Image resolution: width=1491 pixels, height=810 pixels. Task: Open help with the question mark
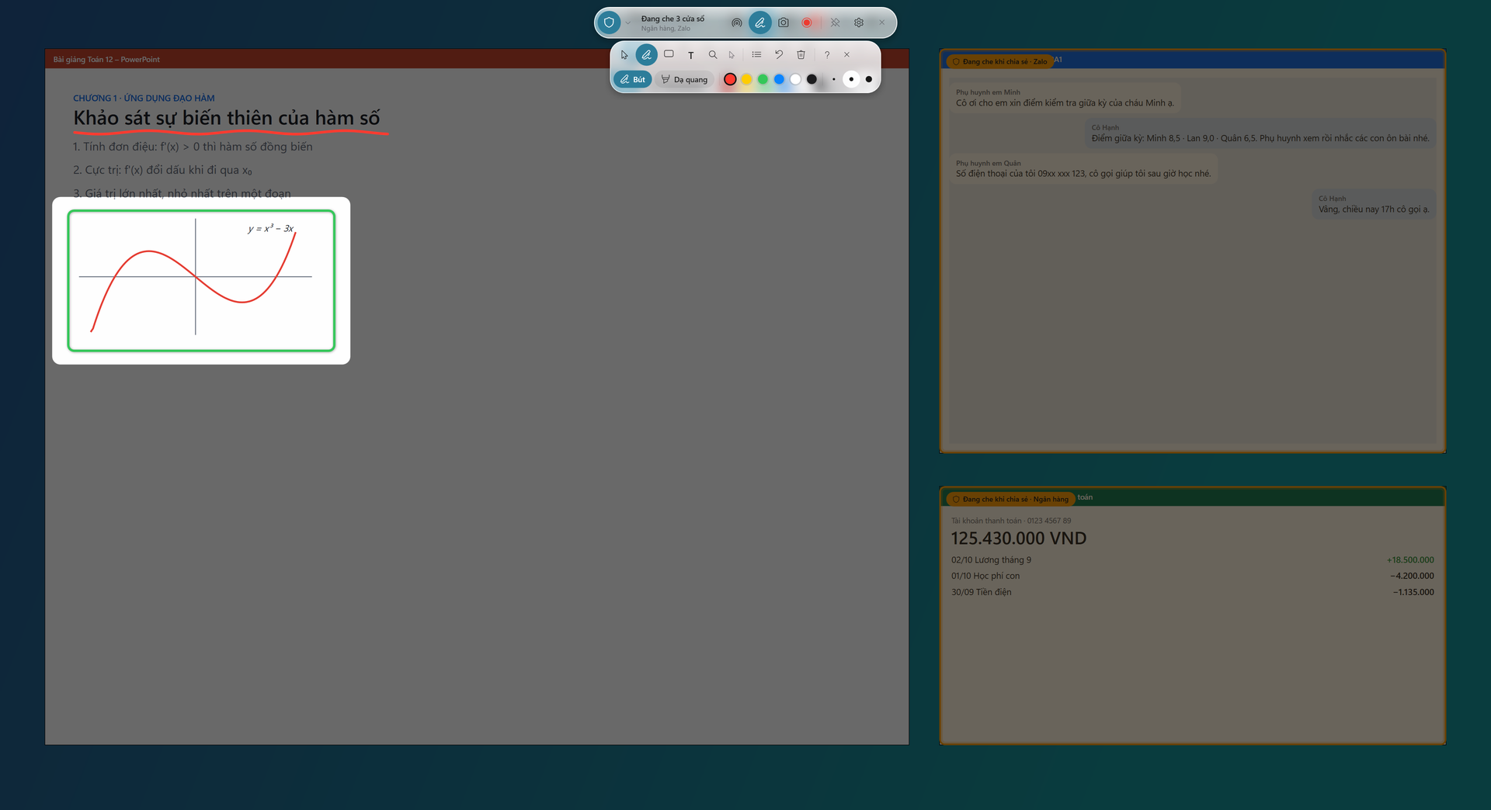pos(827,55)
